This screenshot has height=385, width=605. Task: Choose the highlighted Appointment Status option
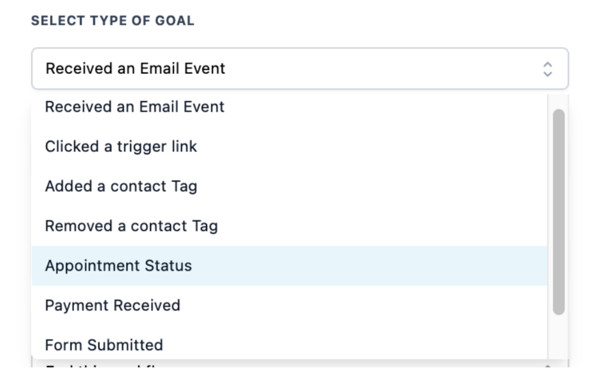(x=118, y=266)
